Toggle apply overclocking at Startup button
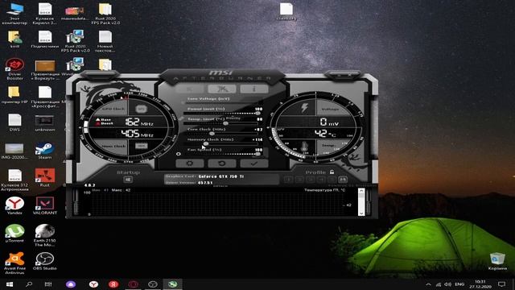The image size is (515, 290). click(128, 180)
